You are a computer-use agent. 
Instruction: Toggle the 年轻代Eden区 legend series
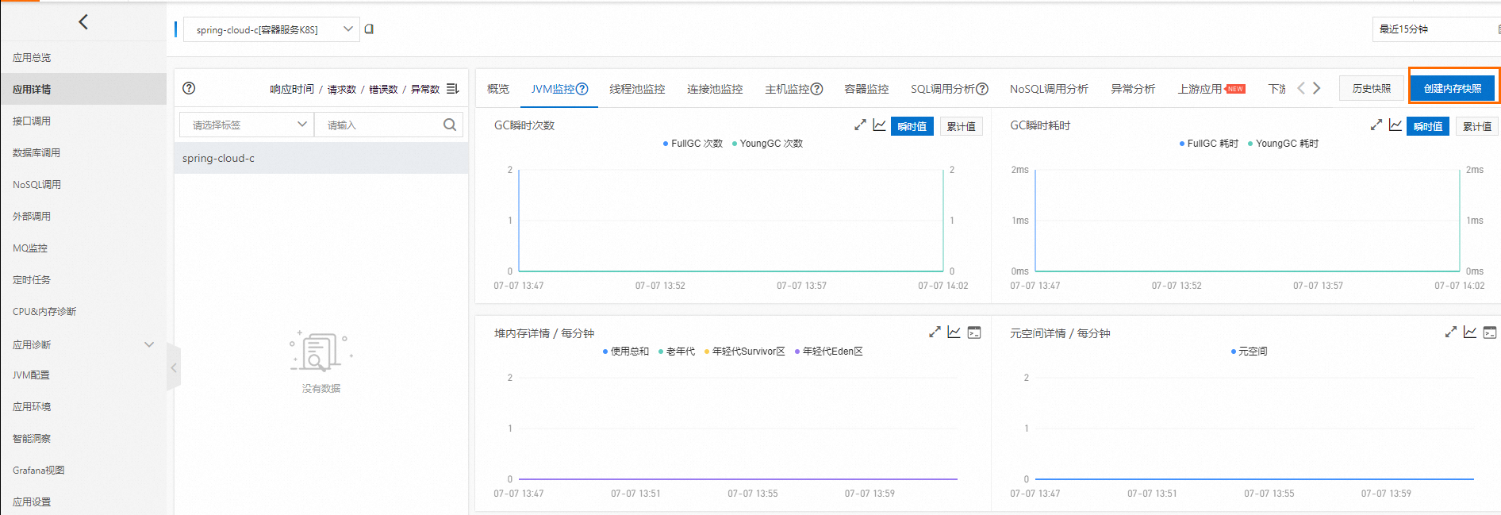tap(829, 352)
